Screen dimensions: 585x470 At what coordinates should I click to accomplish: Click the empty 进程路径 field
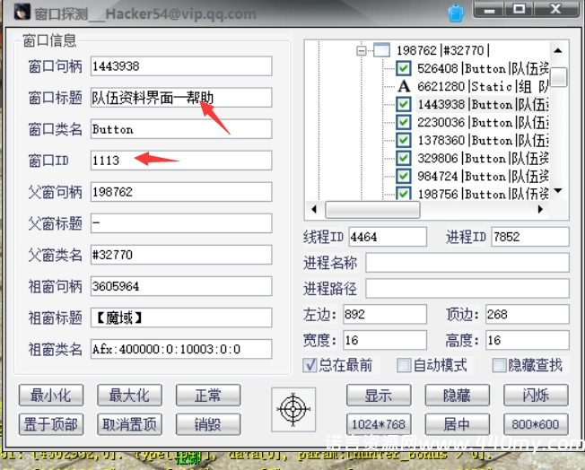point(467,288)
